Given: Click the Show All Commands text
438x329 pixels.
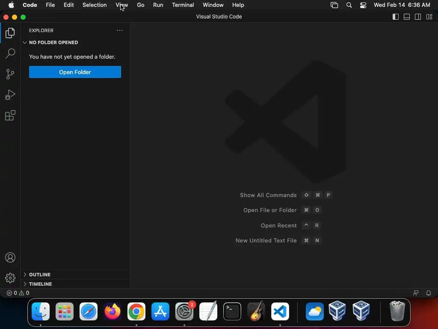Looking at the screenshot, I should pos(268,195).
